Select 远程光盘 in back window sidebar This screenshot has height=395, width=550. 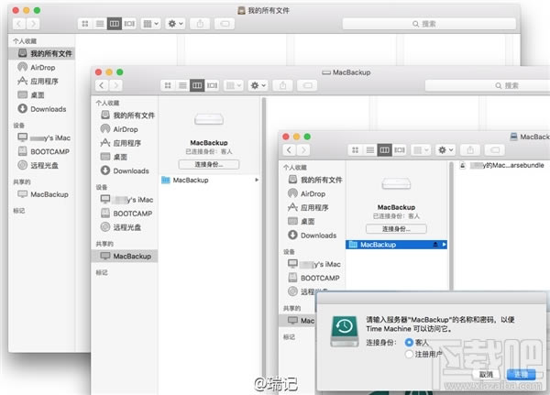pos(42,165)
